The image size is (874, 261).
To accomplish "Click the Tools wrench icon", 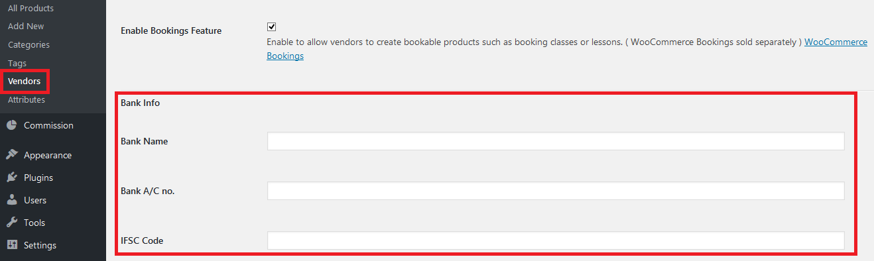I will coord(11,223).
